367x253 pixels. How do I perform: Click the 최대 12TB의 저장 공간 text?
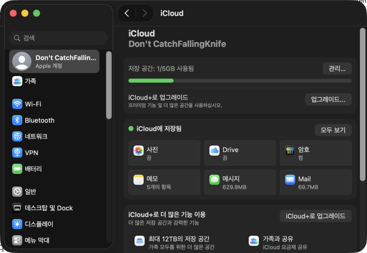(x=179, y=239)
